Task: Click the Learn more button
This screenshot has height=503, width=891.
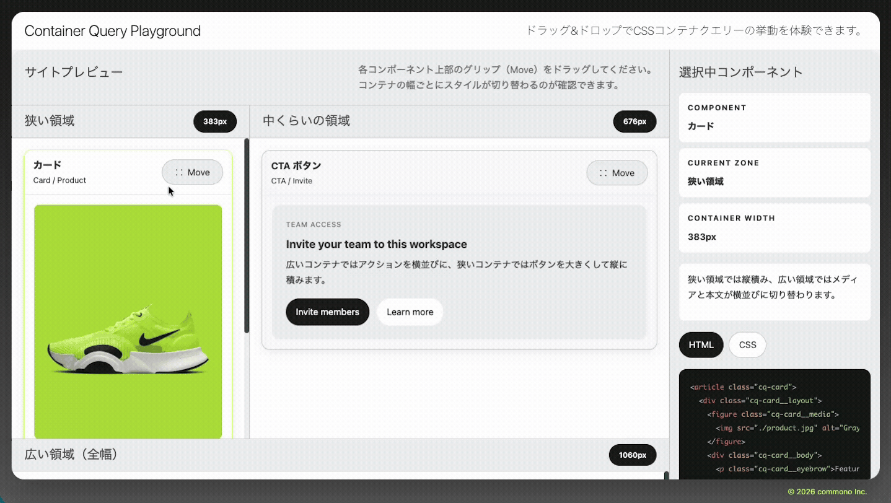Action: [410, 312]
